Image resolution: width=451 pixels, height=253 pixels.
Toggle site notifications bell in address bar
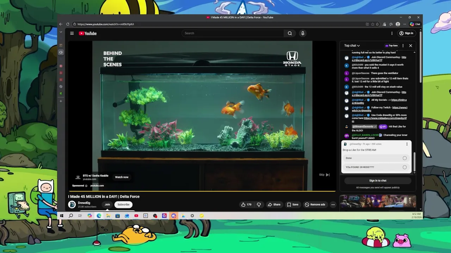pyautogui.click(x=377, y=24)
